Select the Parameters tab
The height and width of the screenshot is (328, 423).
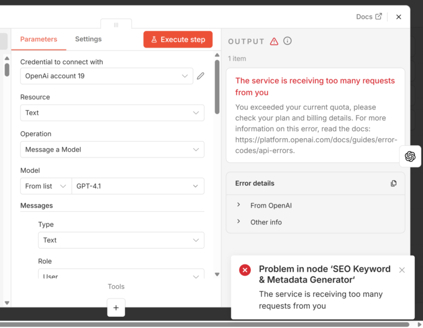pos(39,39)
